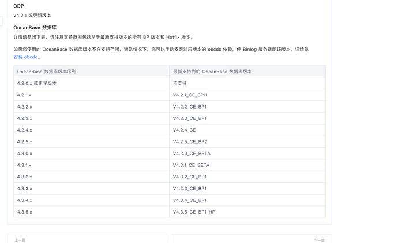Click the 下一篇 next article card
Viewport: 398px width, 243px height.
tap(251, 239)
